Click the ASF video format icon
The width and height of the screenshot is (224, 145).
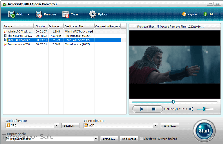point(86,125)
